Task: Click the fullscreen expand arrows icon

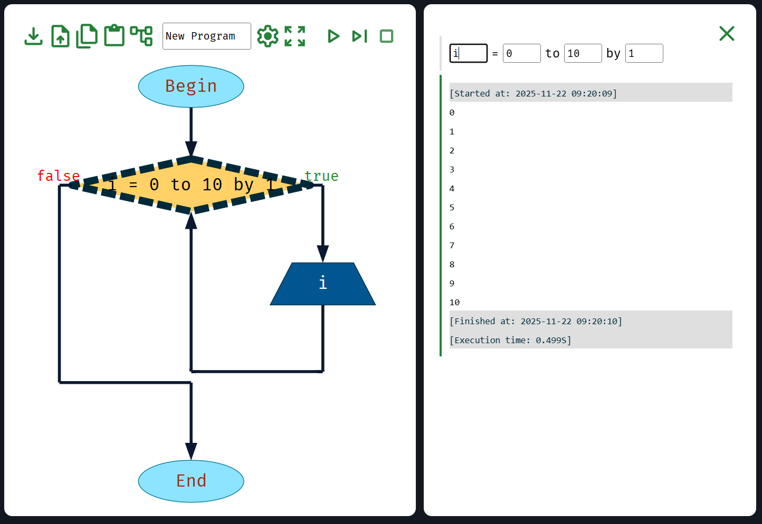Action: point(295,36)
